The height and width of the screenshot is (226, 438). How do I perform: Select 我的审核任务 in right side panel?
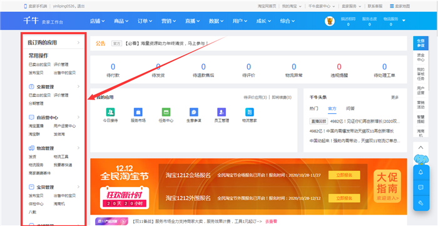coord(420,74)
